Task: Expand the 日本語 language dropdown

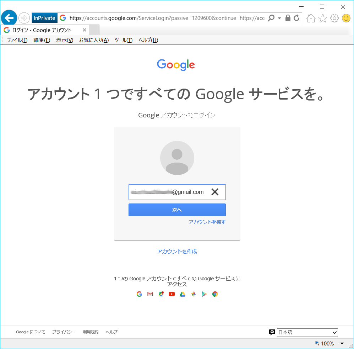Action: pos(307,333)
